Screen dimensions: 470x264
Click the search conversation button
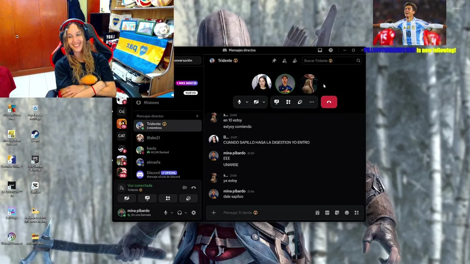[x=188, y=60]
